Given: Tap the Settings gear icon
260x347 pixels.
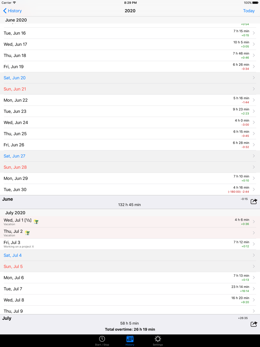Looking at the screenshot, I should pyautogui.click(x=158, y=339).
